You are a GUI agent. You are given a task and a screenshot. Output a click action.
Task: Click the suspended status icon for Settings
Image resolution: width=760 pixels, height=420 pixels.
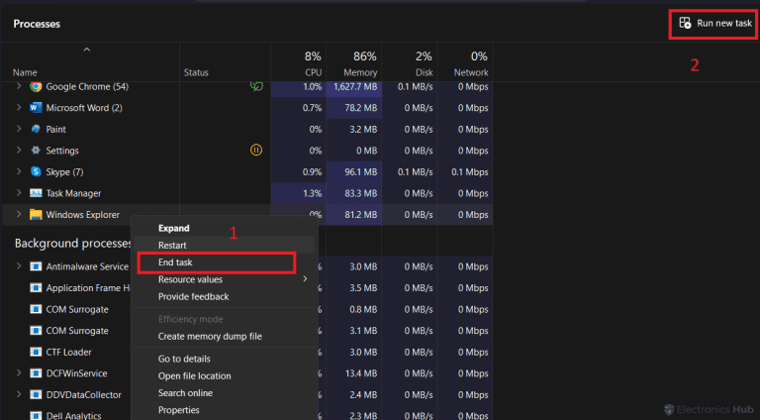pyautogui.click(x=255, y=151)
